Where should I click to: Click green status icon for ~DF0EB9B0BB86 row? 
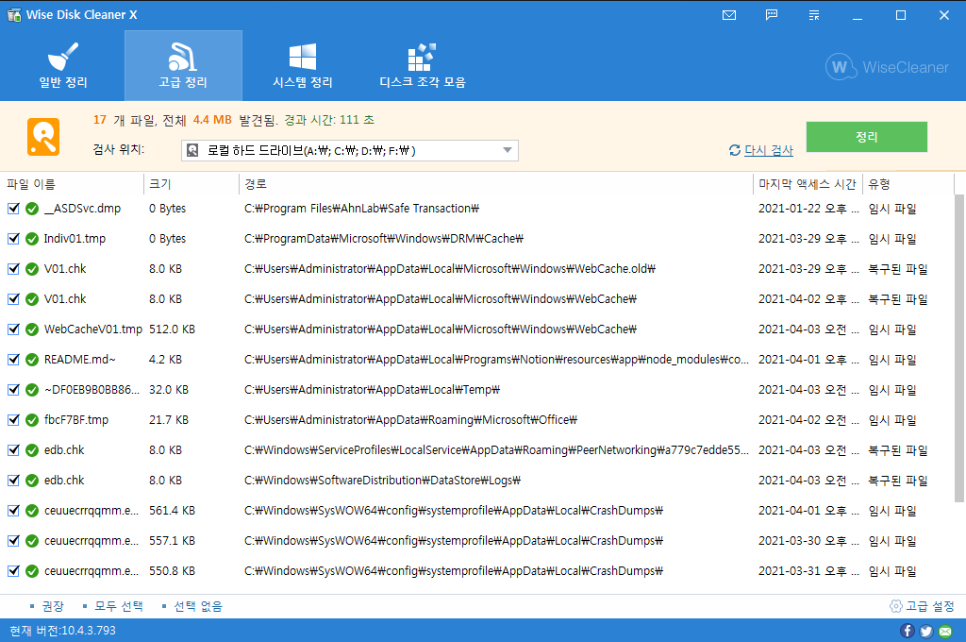pyautogui.click(x=32, y=390)
